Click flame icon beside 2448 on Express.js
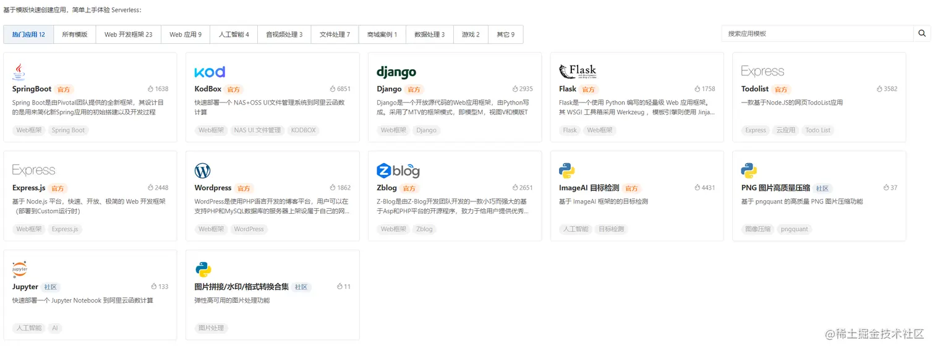Image resolution: width=935 pixels, height=351 pixels. tap(150, 187)
